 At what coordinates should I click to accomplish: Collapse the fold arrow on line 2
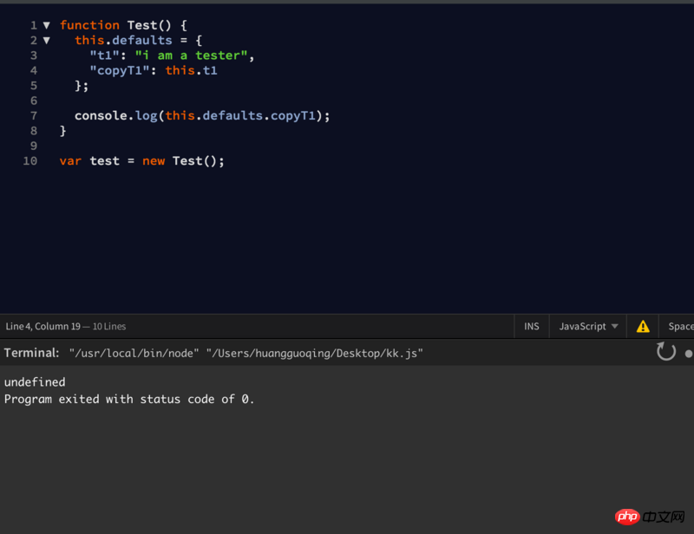pyautogui.click(x=47, y=40)
